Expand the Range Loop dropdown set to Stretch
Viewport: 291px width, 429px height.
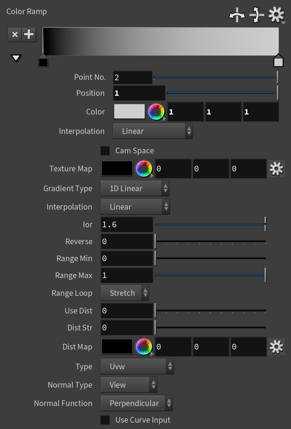click(125, 293)
